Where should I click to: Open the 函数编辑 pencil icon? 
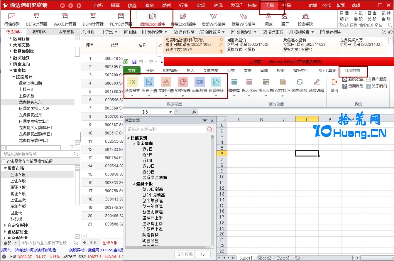(x=316, y=82)
